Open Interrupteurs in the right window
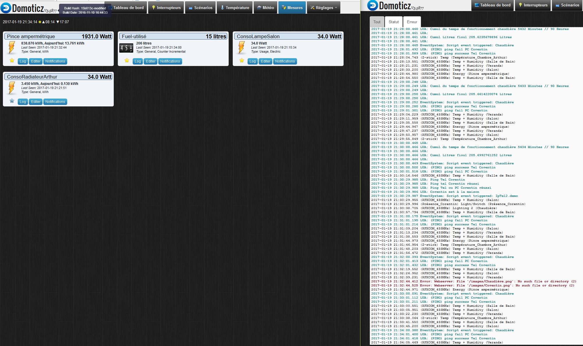Screen dimensions: 583x346 533,5
